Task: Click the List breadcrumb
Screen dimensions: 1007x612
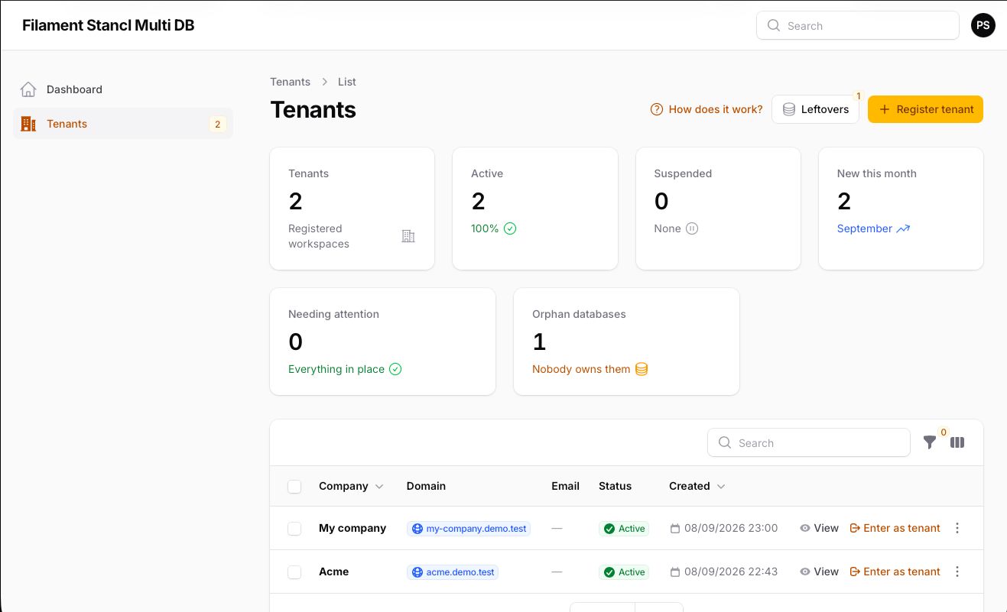Action: tap(347, 82)
